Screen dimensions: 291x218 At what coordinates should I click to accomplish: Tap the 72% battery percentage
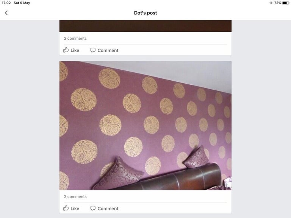point(278,3)
